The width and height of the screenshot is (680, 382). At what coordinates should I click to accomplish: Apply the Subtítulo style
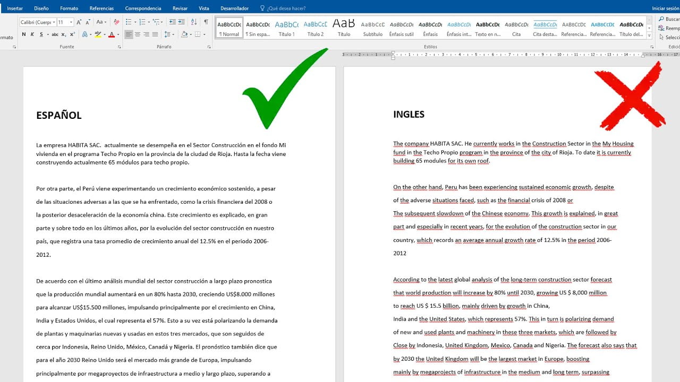coord(373,28)
